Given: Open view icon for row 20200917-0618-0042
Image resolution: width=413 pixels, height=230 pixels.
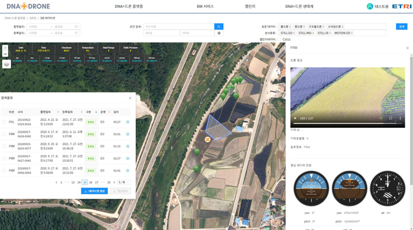Looking at the screenshot, I should coord(128,134).
